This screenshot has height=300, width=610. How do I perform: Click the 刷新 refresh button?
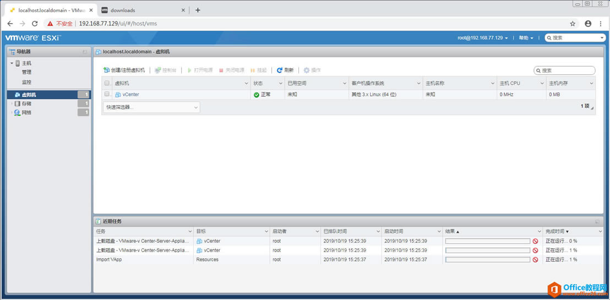[285, 70]
